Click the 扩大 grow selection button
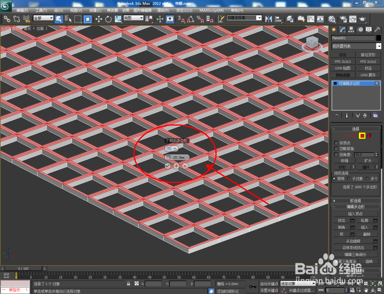Image resolution: width=384 pixels, height=294 pixels. (x=368, y=161)
